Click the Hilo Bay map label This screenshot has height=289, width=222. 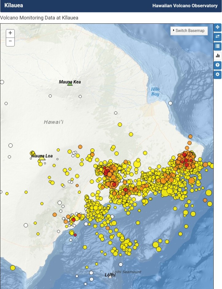[155, 92]
